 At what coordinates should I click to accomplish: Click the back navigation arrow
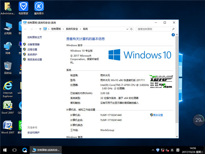[26, 29]
